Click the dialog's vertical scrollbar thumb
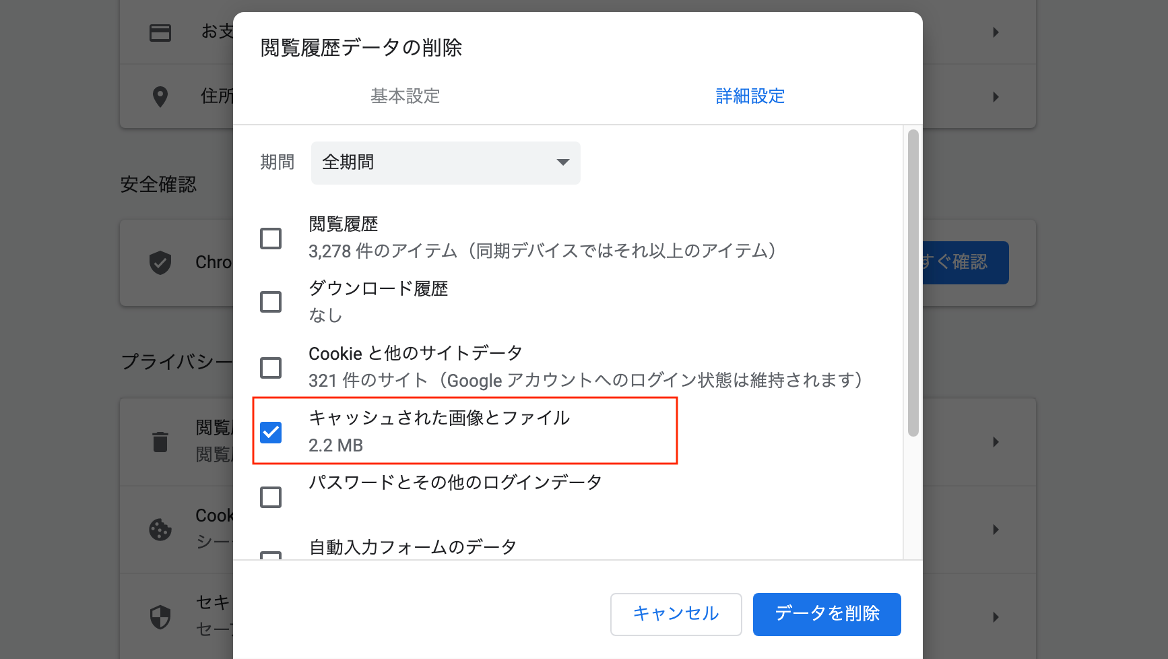This screenshot has height=659, width=1168. [x=913, y=283]
